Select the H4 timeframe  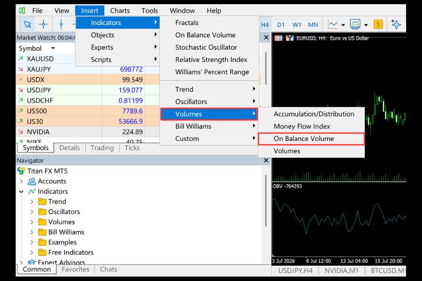(x=265, y=25)
